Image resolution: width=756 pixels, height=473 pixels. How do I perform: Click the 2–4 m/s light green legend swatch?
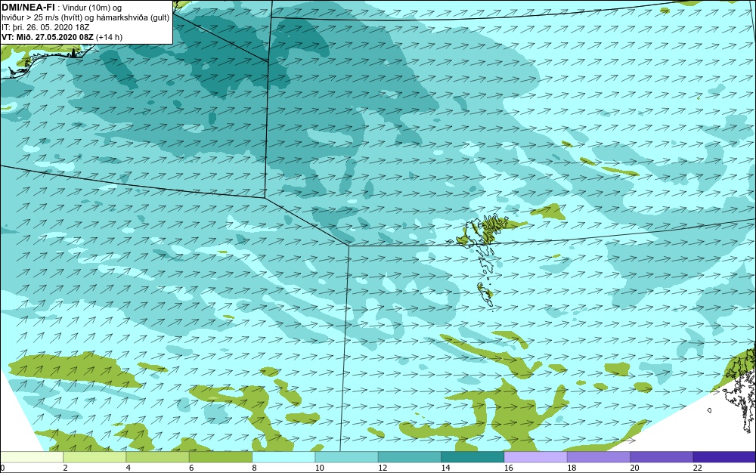tap(94, 457)
